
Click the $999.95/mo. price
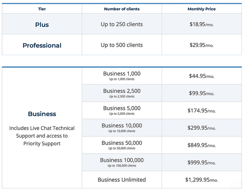[201, 162]
